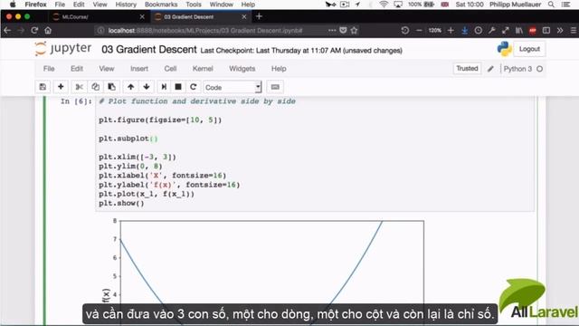Open the Jupyter Edit menu
This screenshot has height=326, width=579.
(x=76, y=69)
